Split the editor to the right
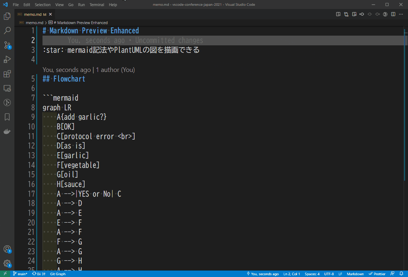Viewport: 408px width, 277px height. click(393, 14)
